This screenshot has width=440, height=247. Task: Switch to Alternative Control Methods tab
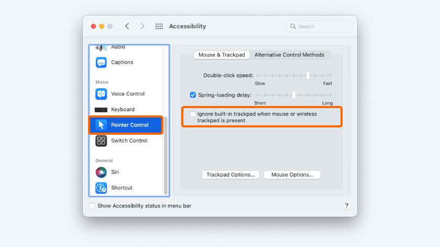point(289,55)
